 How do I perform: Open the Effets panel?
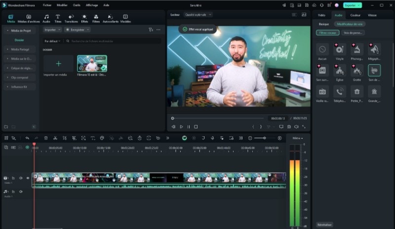84,19
